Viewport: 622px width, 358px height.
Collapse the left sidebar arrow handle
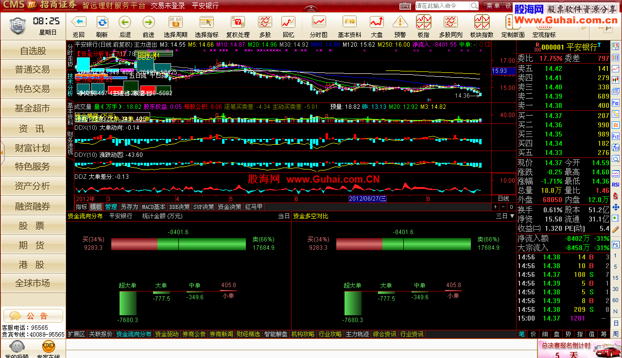click(2, 153)
